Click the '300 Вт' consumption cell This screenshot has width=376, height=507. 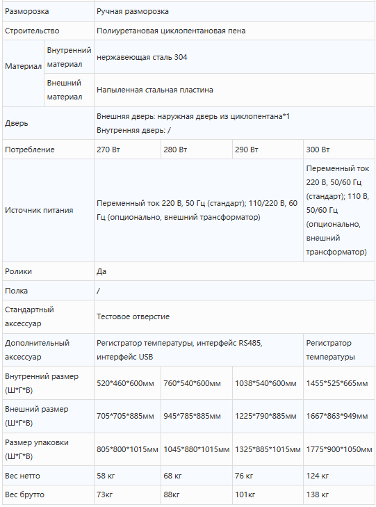click(x=339, y=150)
